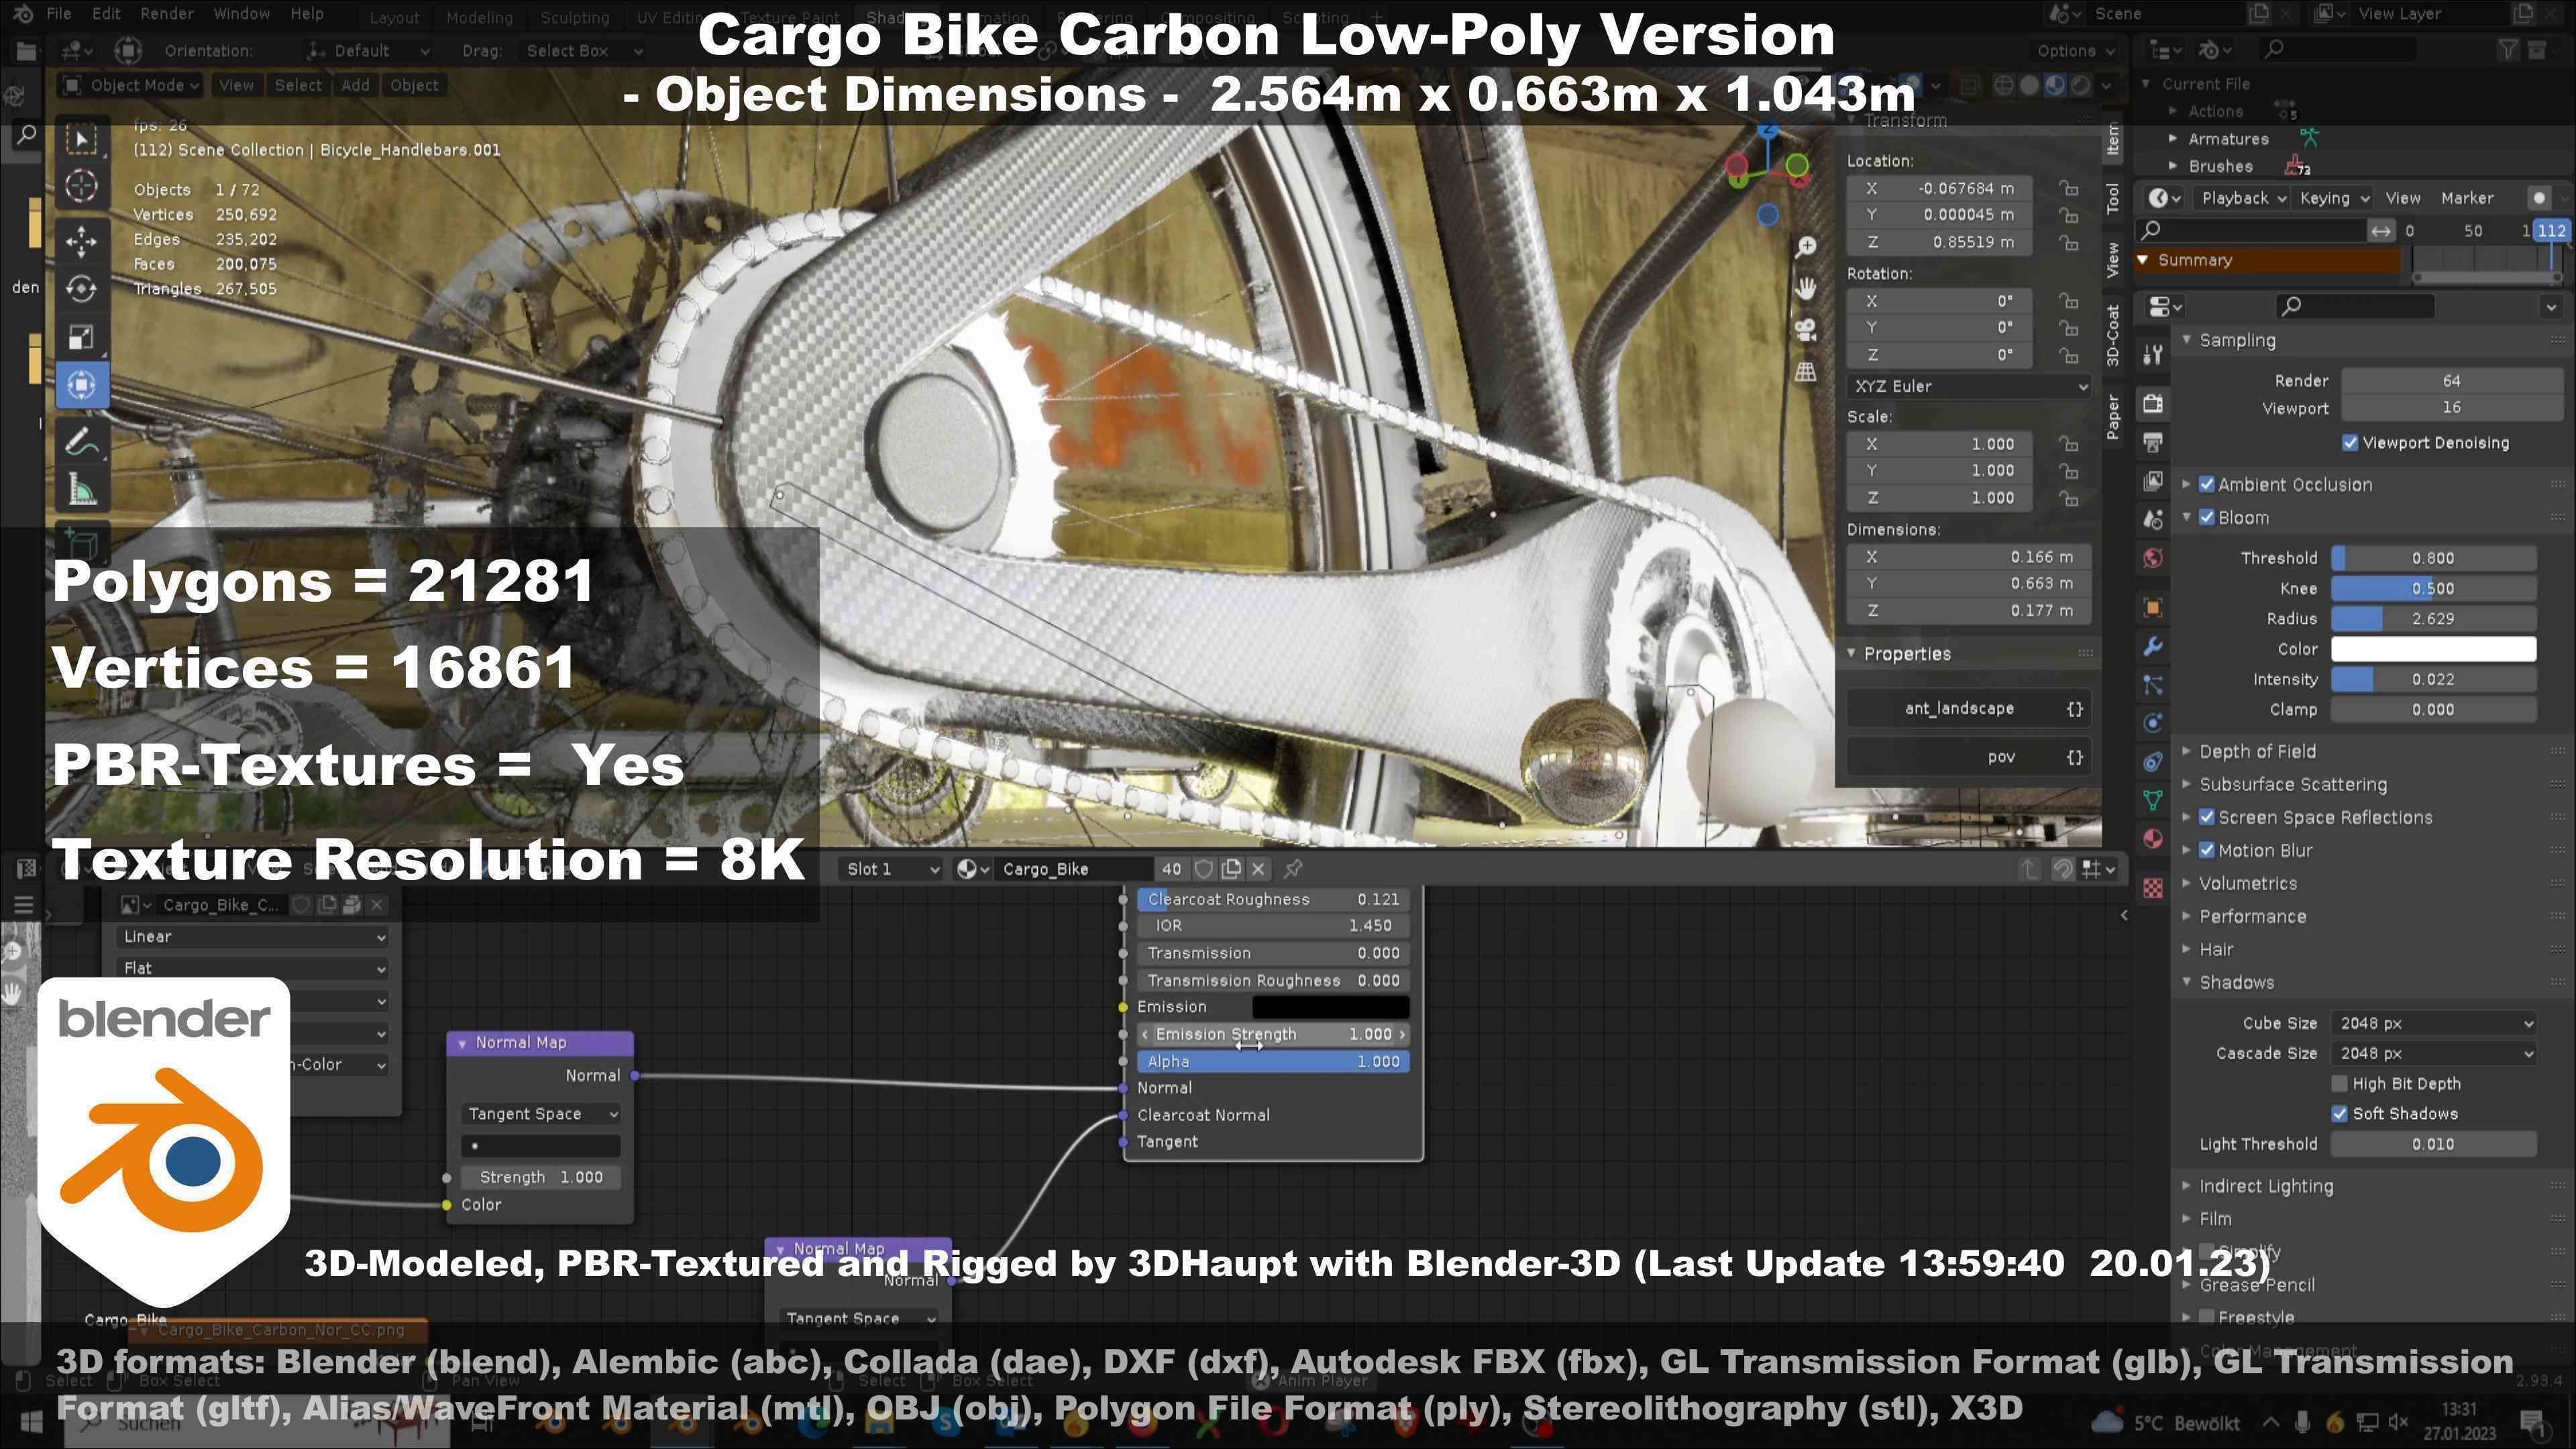Click fake user shield for Cargo_Bike material
This screenshot has height=1449, width=2576.
1204,869
